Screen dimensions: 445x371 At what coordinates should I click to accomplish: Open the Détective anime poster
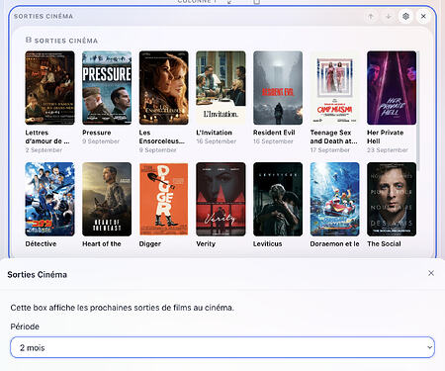pyautogui.click(x=49, y=199)
